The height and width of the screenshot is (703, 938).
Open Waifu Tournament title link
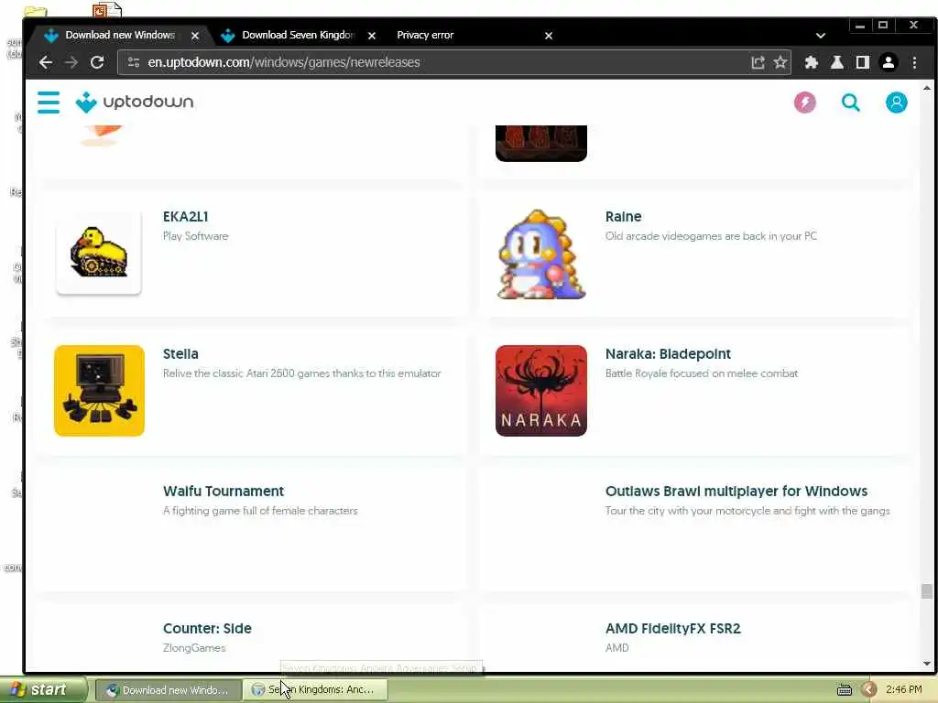click(224, 492)
